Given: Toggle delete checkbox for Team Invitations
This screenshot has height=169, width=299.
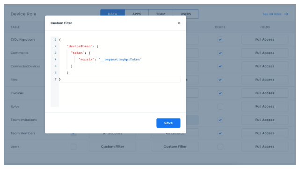Looking at the screenshot, I should (220, 120).
